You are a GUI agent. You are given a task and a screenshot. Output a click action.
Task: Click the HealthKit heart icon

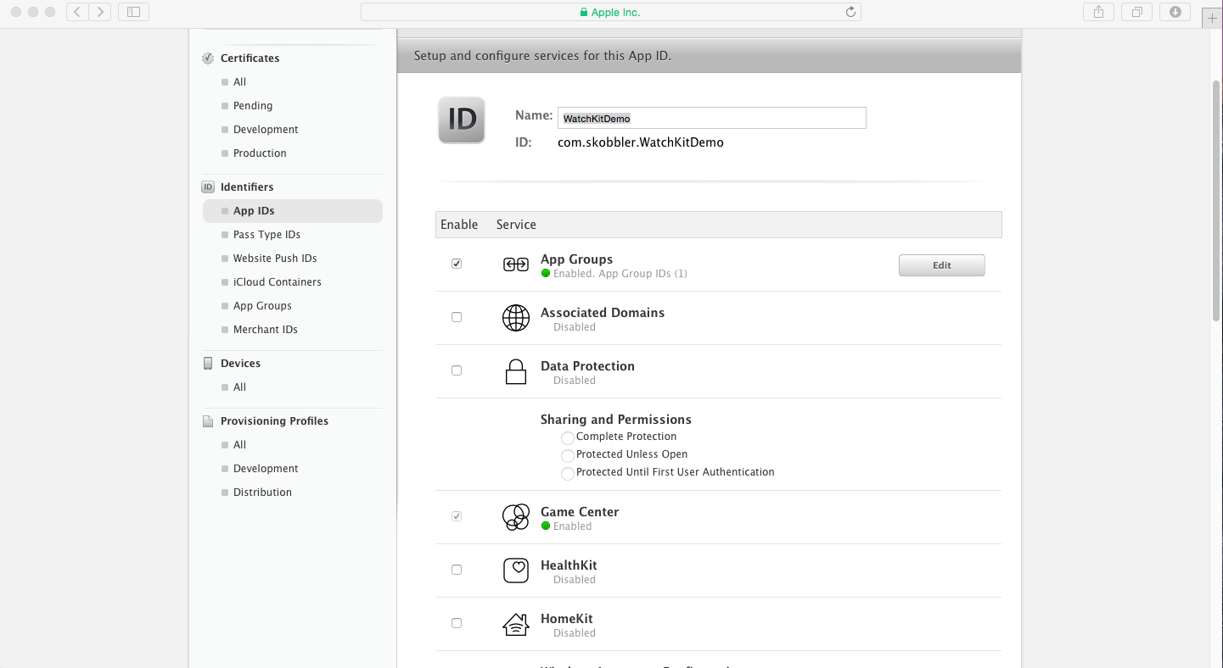tap(516, 571)
